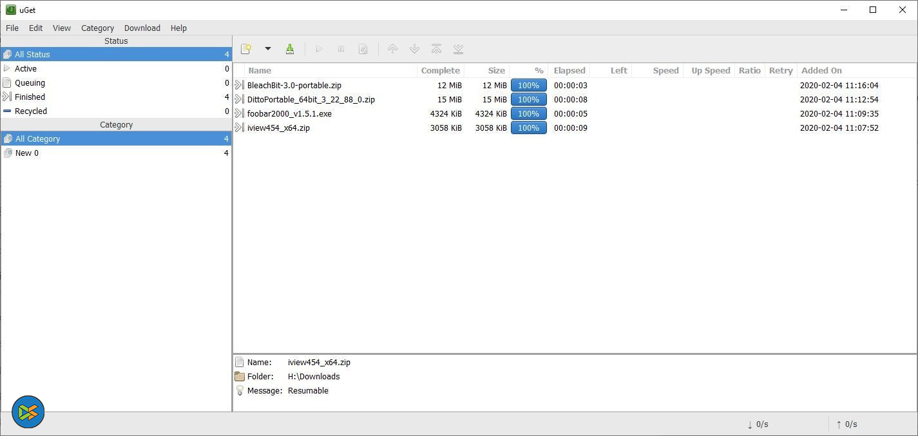Open the File menu

12,28
